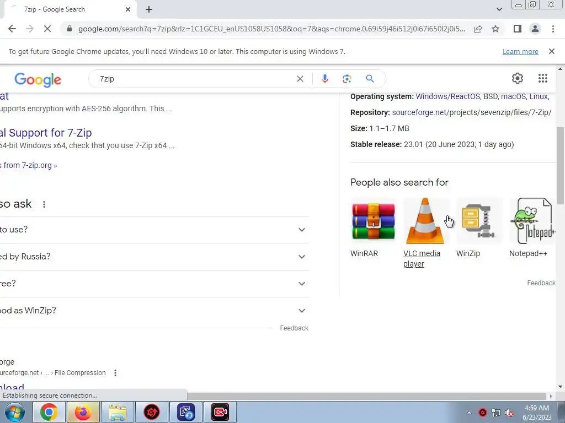The height and width of the screenshot is (423, 565).
Task: Open the Support for 7-Zip result link
Action: (46, 133)
